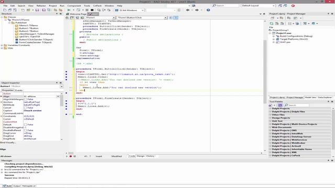Open the TForm1 class navigation dropdown
The image size is (335, 188).
pos(114,18)
